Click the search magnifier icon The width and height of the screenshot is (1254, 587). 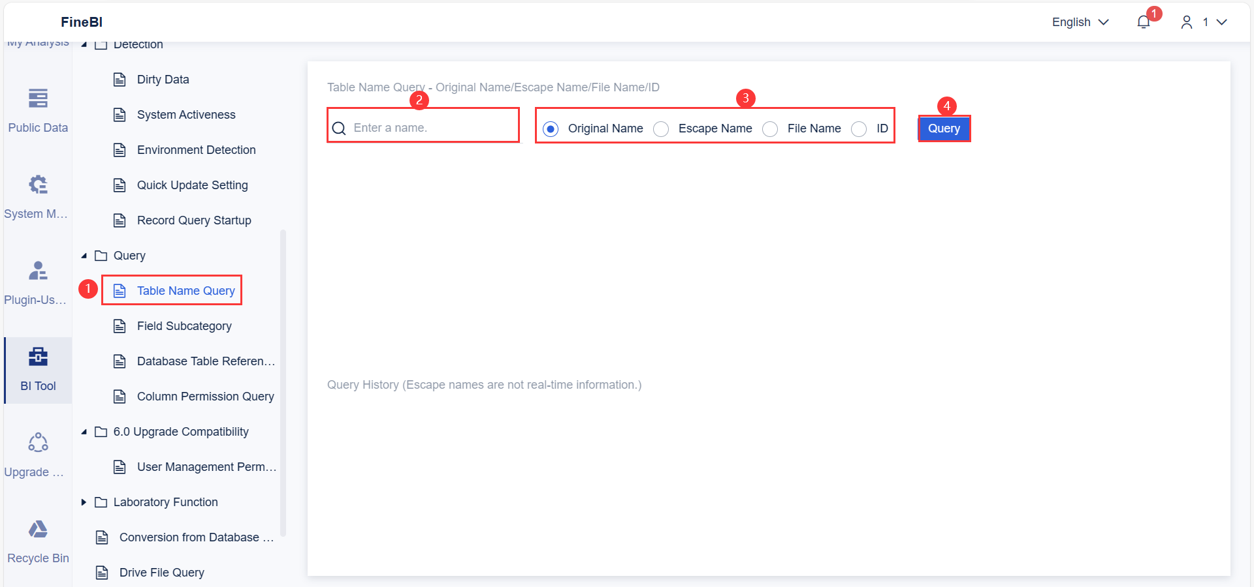339,128
